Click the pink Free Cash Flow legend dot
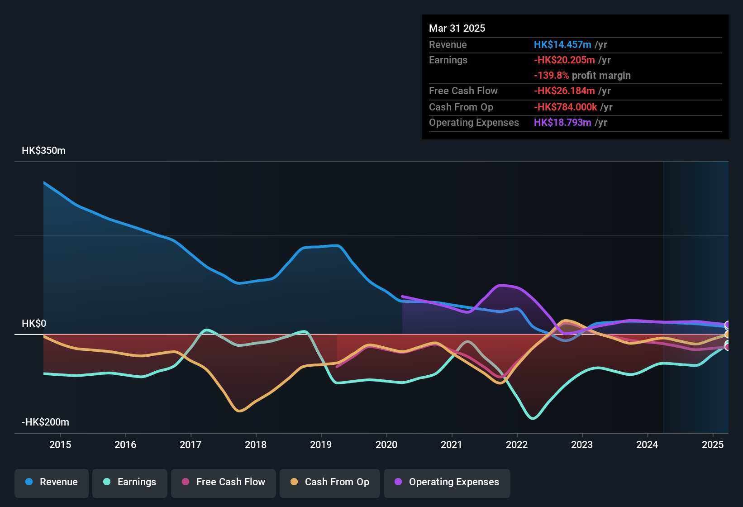The image size is (743, 507). point(186,482)
